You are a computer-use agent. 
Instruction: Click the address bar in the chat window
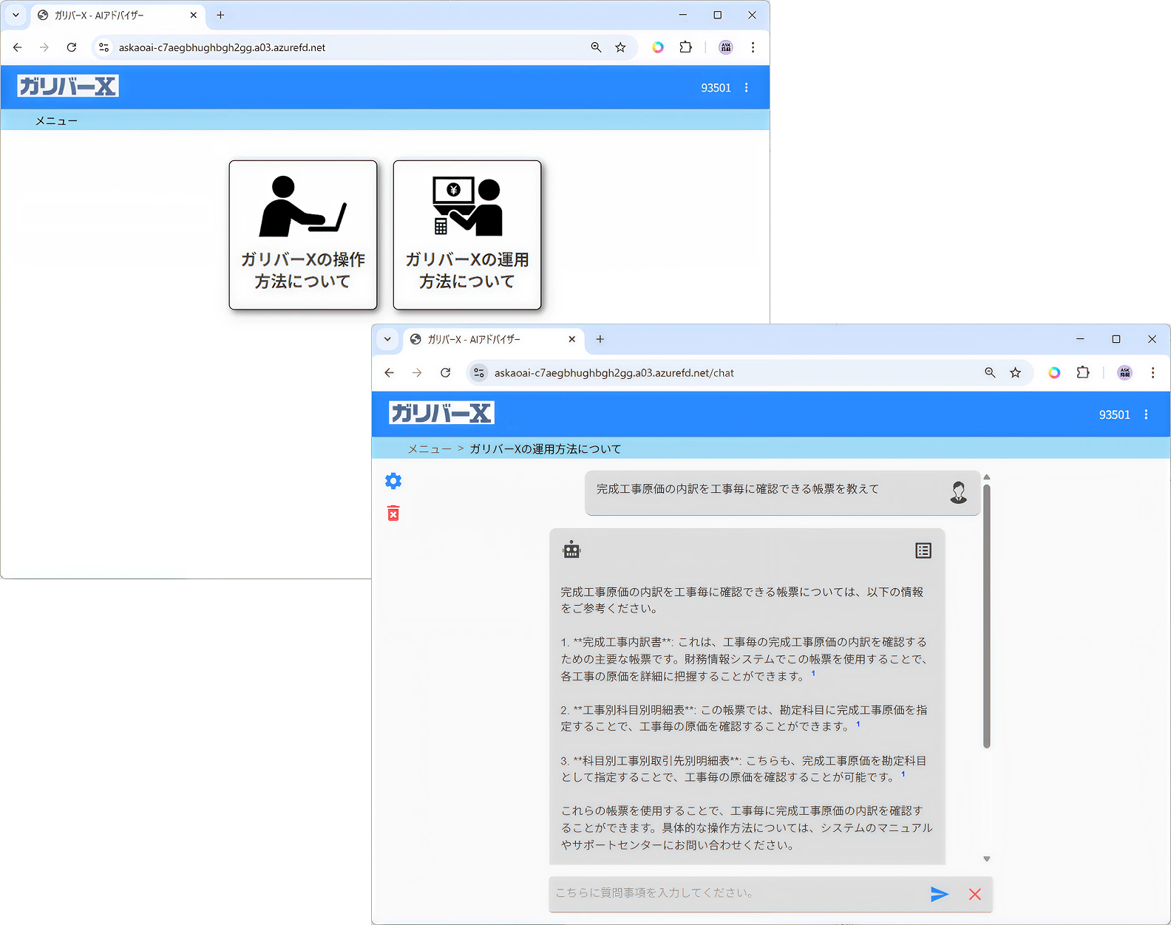tap(749, 373)
